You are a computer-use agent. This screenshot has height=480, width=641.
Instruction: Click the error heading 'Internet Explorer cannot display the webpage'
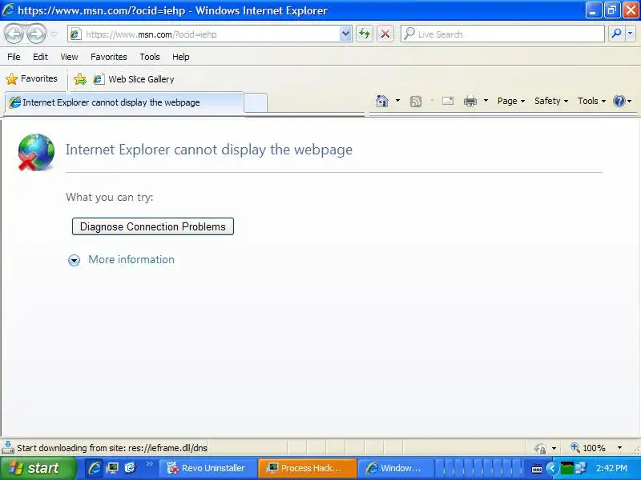209,150
